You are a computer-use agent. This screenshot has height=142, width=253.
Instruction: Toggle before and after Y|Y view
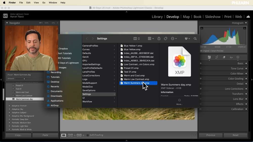[79, 135]
